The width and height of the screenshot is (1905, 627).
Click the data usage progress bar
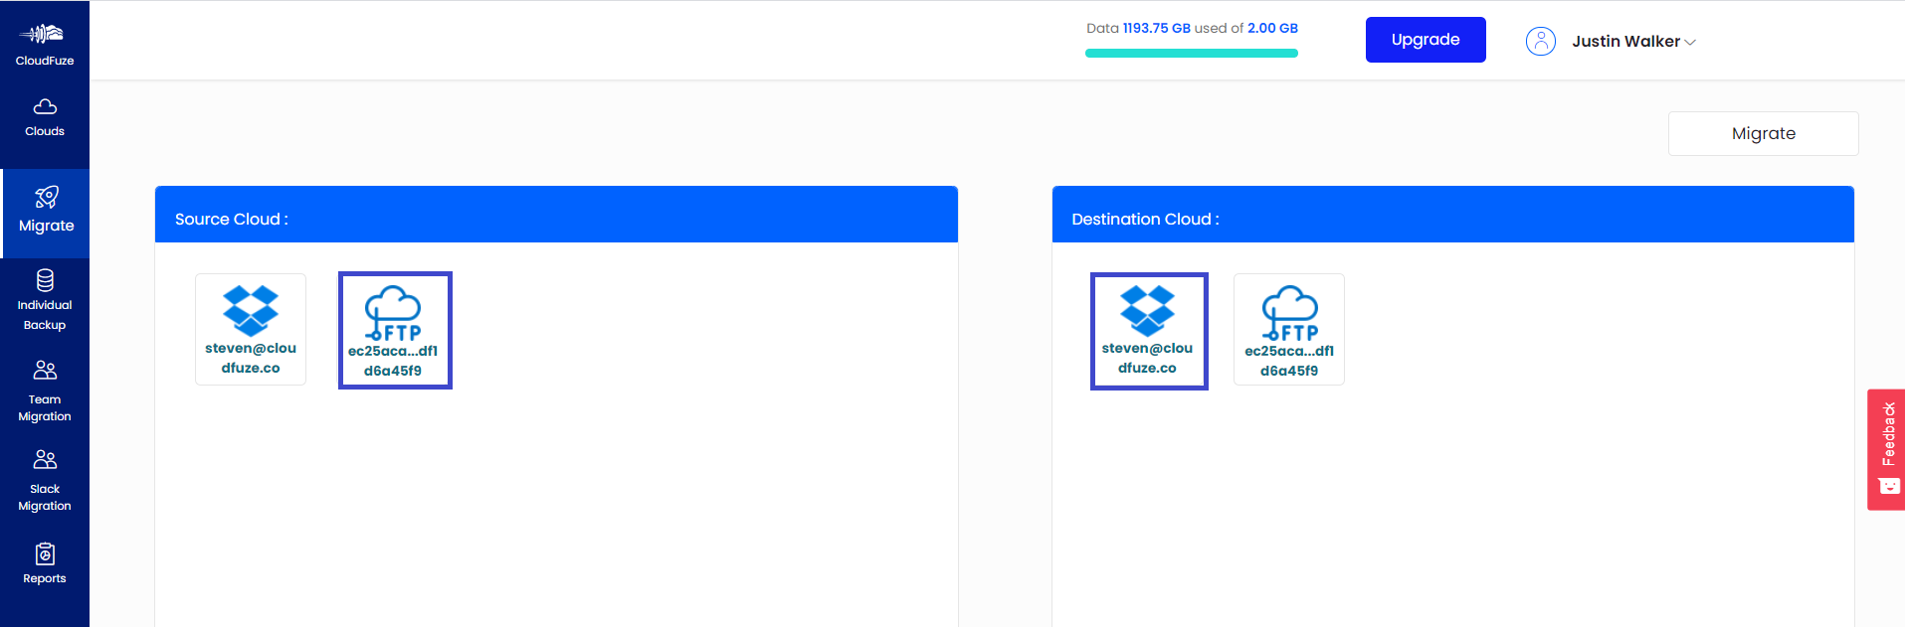coord(1192,54)
